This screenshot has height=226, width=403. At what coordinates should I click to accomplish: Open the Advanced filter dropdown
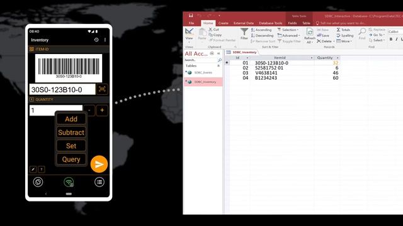(x=288, y=36)
